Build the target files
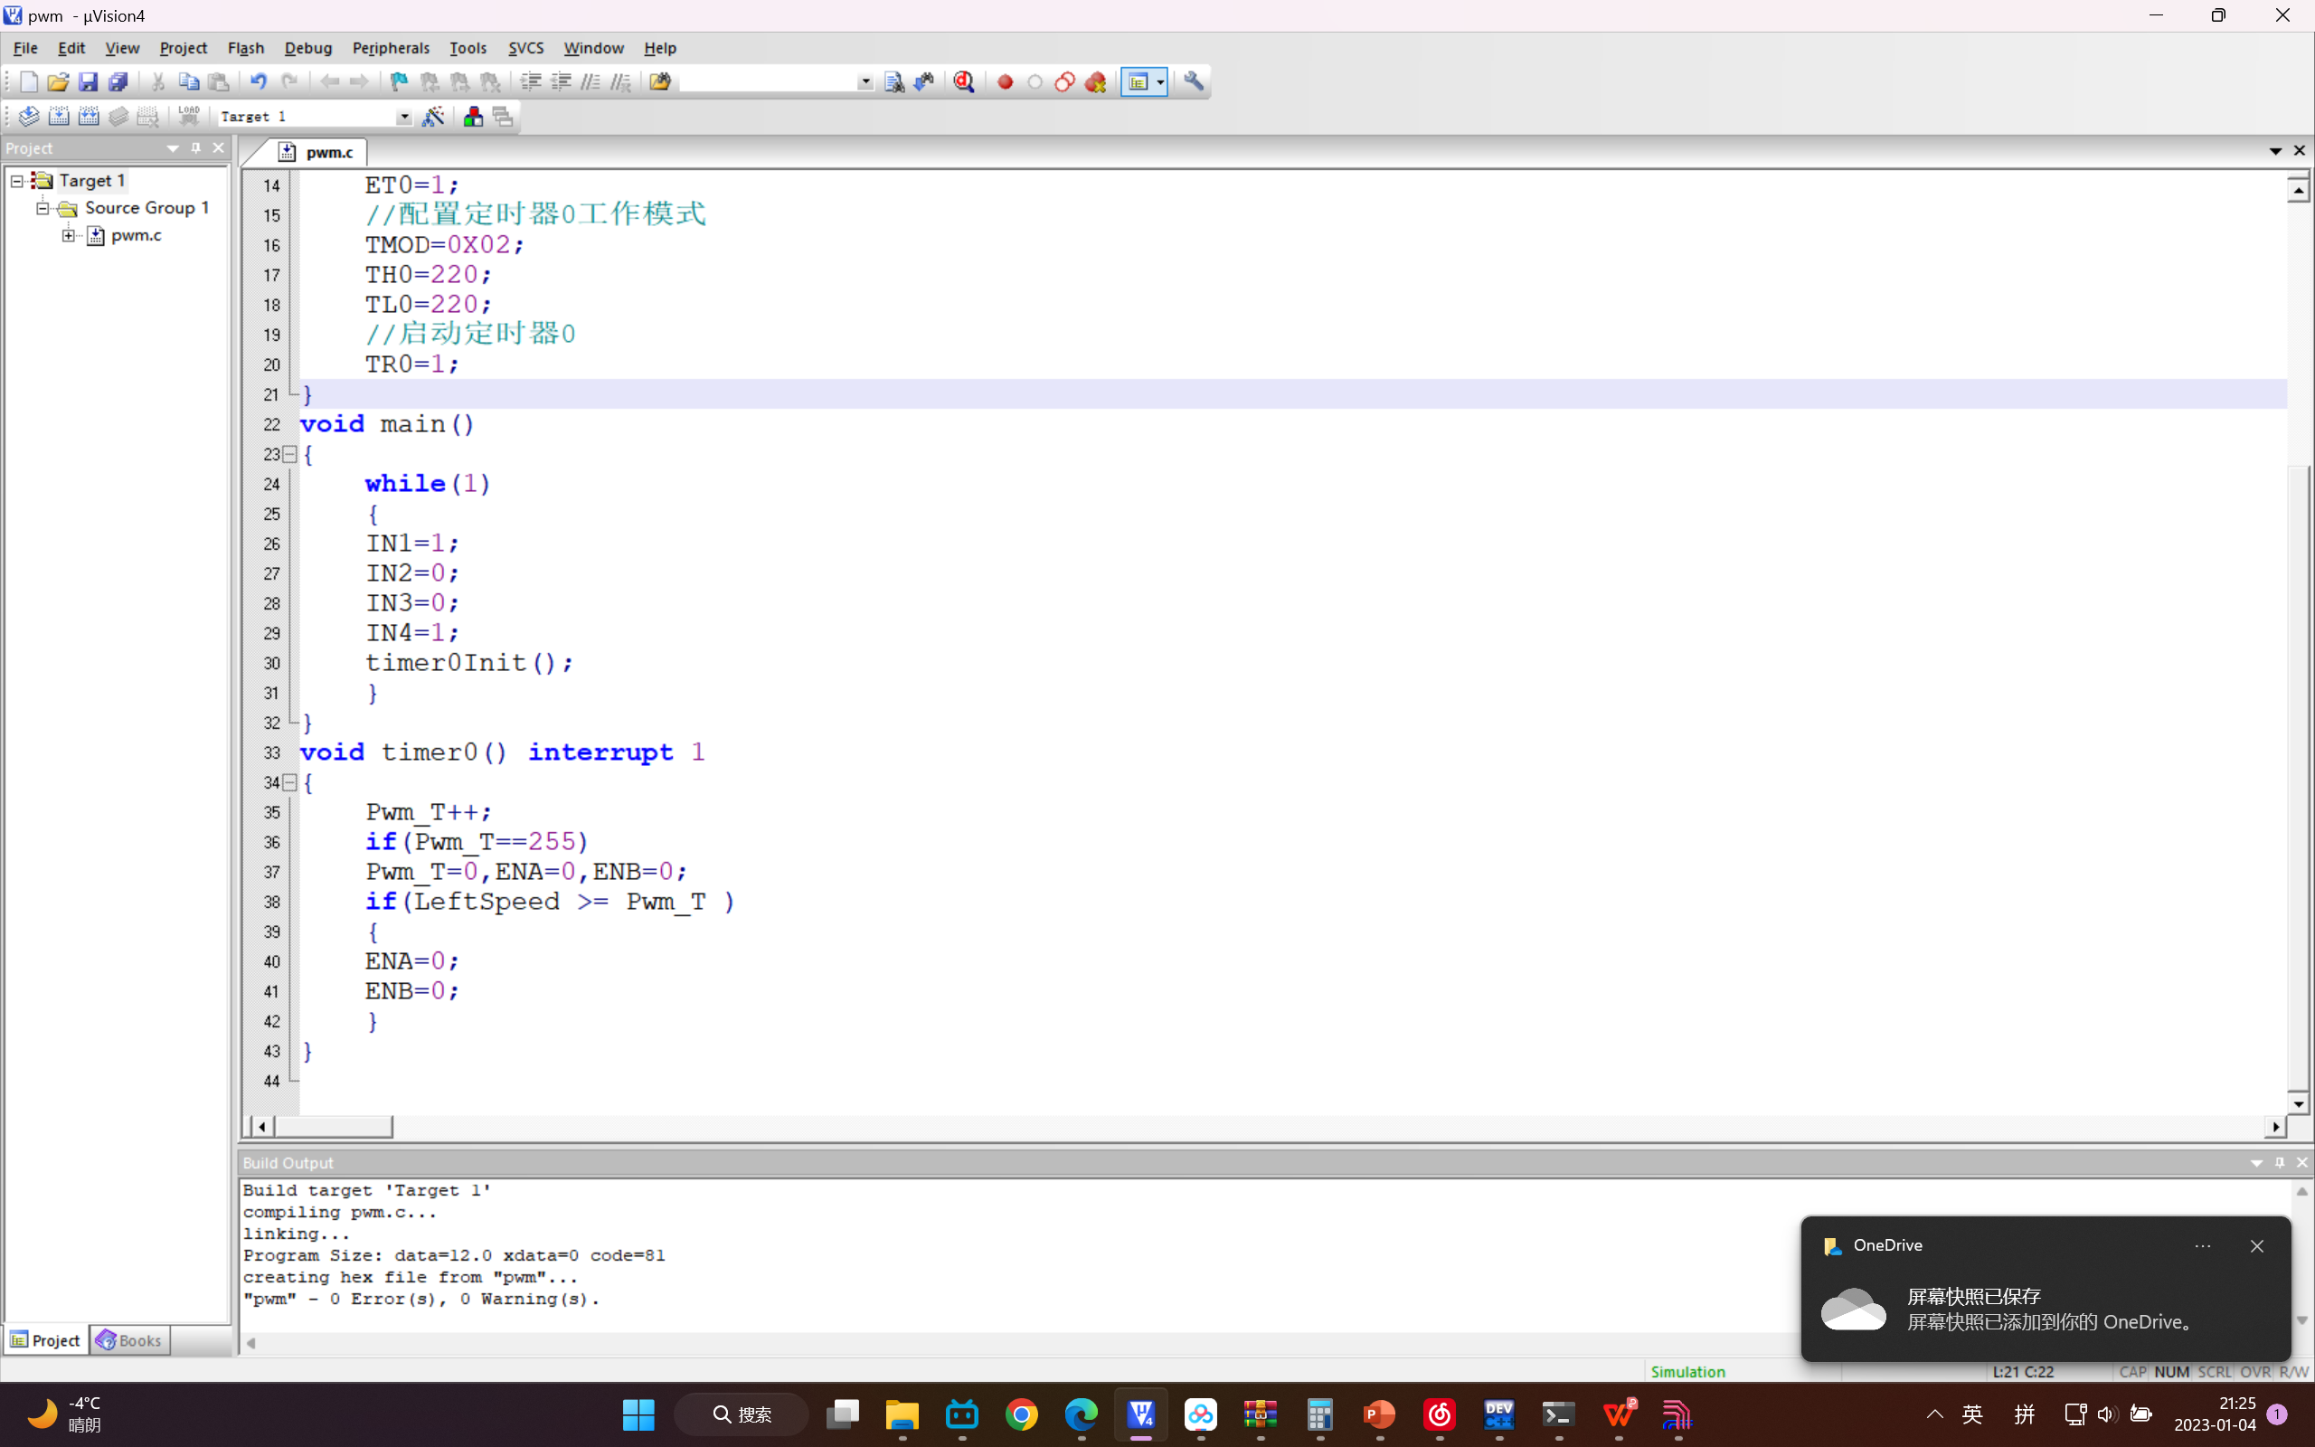The image size is (2315, 1447). tap(59, 117)
